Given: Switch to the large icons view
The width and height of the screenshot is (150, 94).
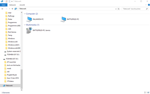Looking at the screenshot, I should (148, 92).
